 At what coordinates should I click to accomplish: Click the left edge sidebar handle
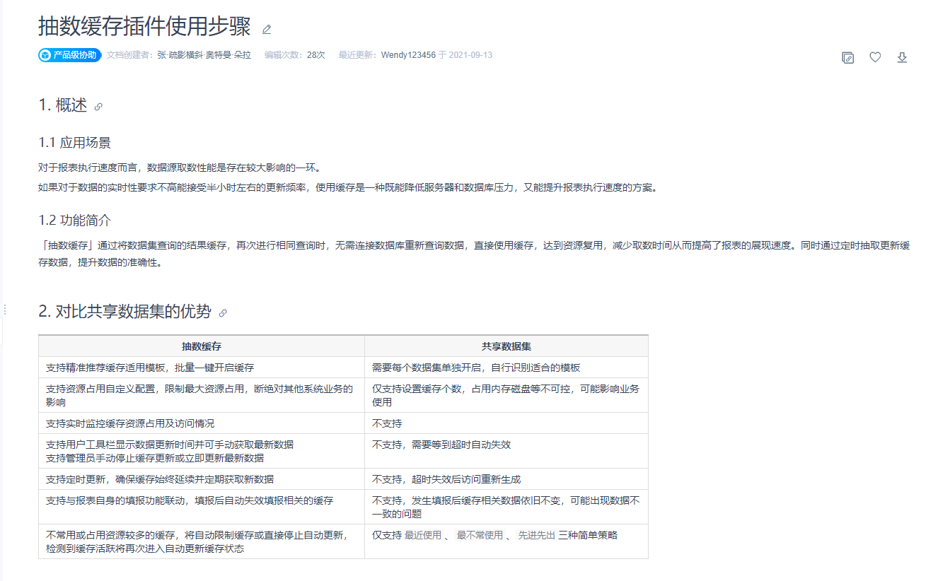click(4, 310)
